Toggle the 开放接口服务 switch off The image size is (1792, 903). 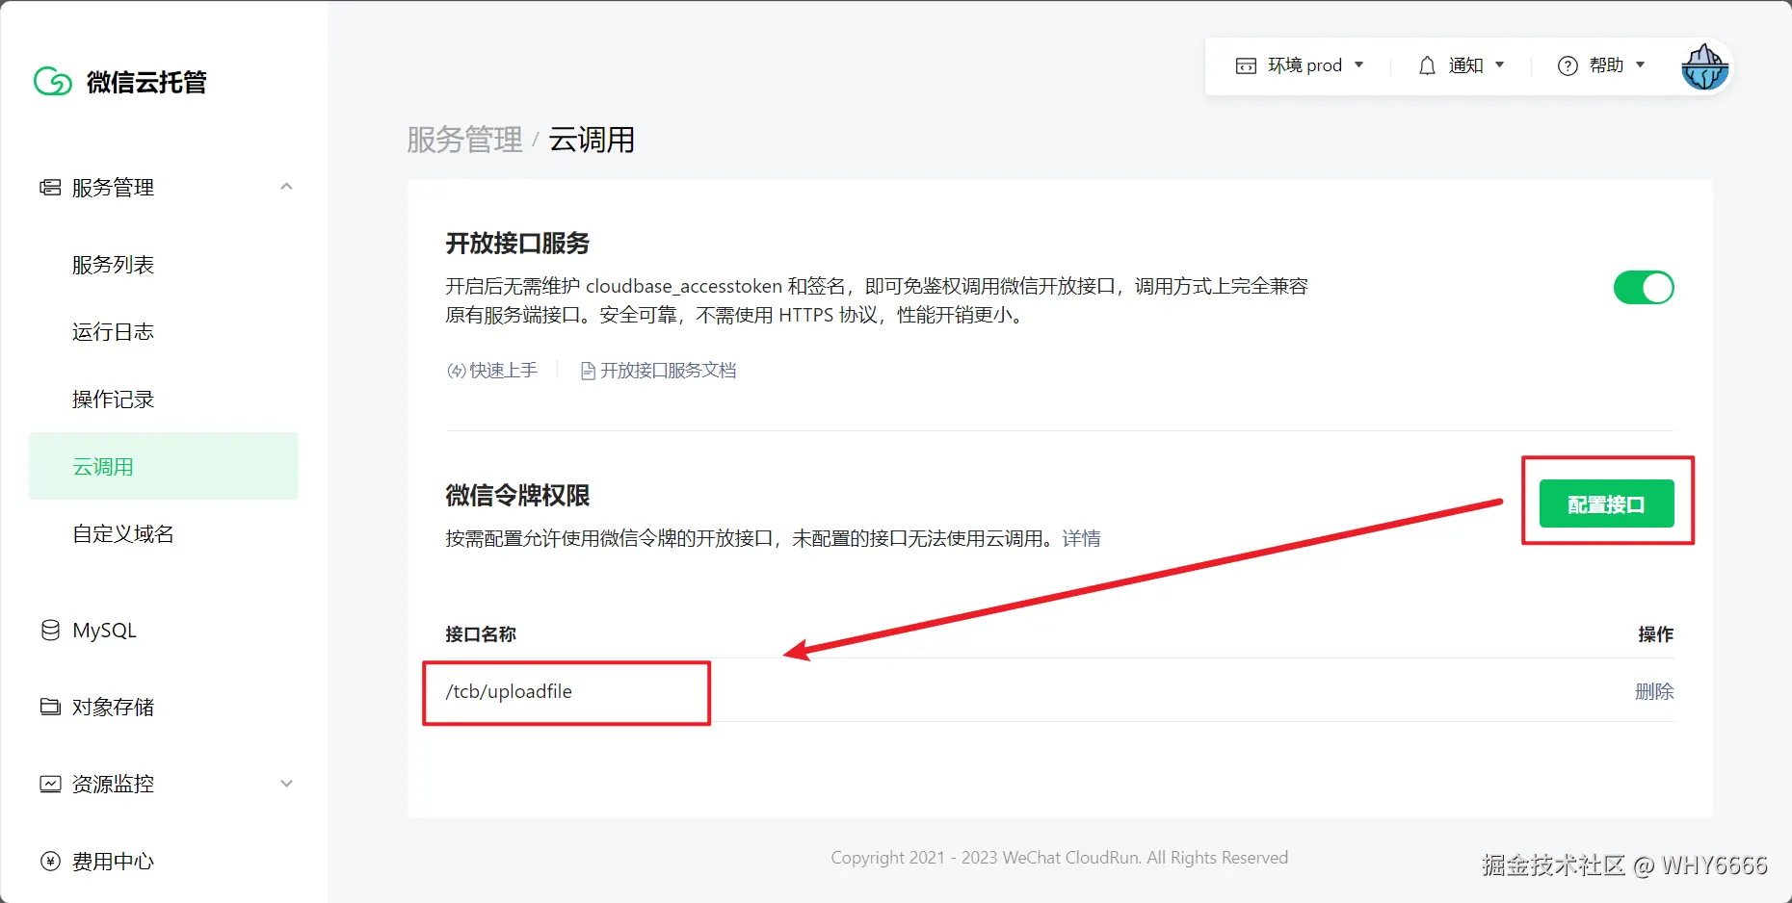click(1644, 287)
